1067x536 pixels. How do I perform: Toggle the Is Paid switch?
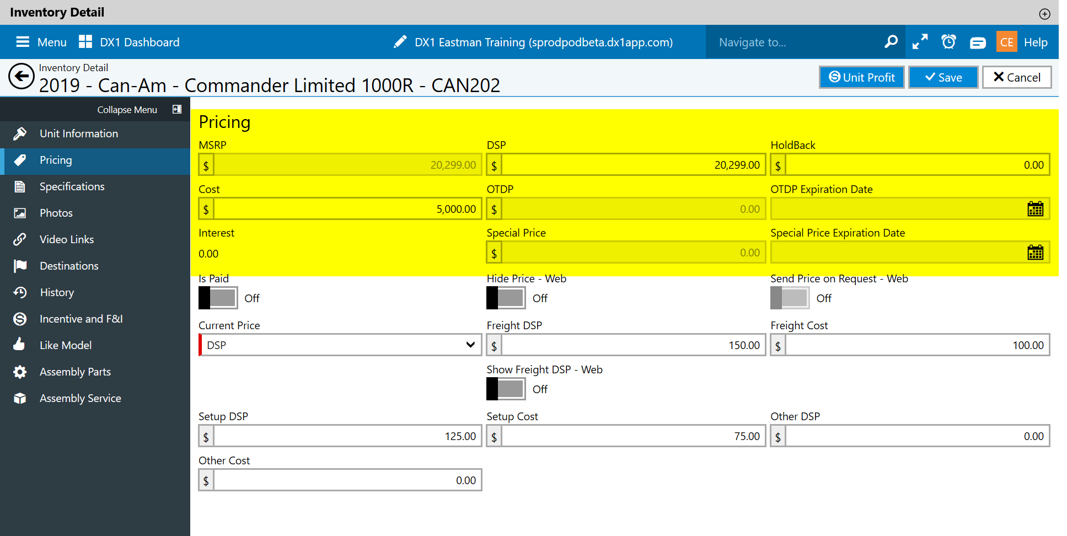pos(218,298)
